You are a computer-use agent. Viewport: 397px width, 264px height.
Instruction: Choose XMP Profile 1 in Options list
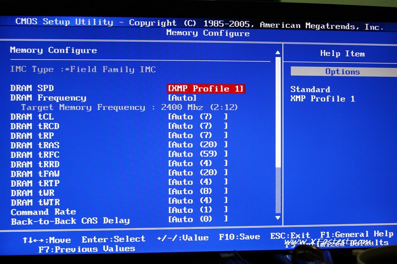[x=323, y=99]
